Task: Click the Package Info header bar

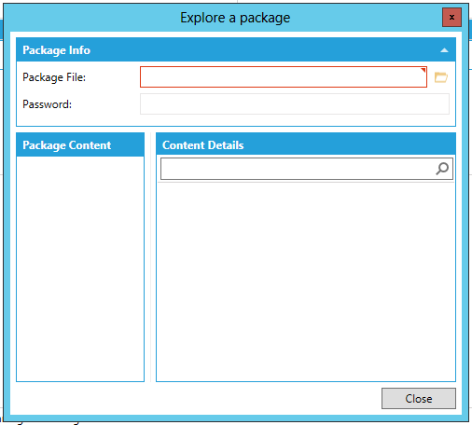Action: pyautogui.click(x=236, y=50)
